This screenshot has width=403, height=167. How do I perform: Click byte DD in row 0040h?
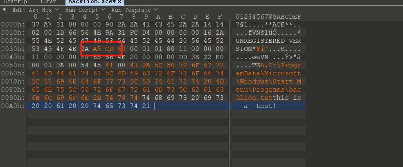pyautogui.click(x=183, y=57)
